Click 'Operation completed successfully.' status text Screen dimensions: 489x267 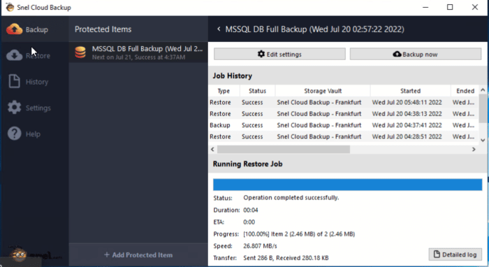[x=291, y=198]
